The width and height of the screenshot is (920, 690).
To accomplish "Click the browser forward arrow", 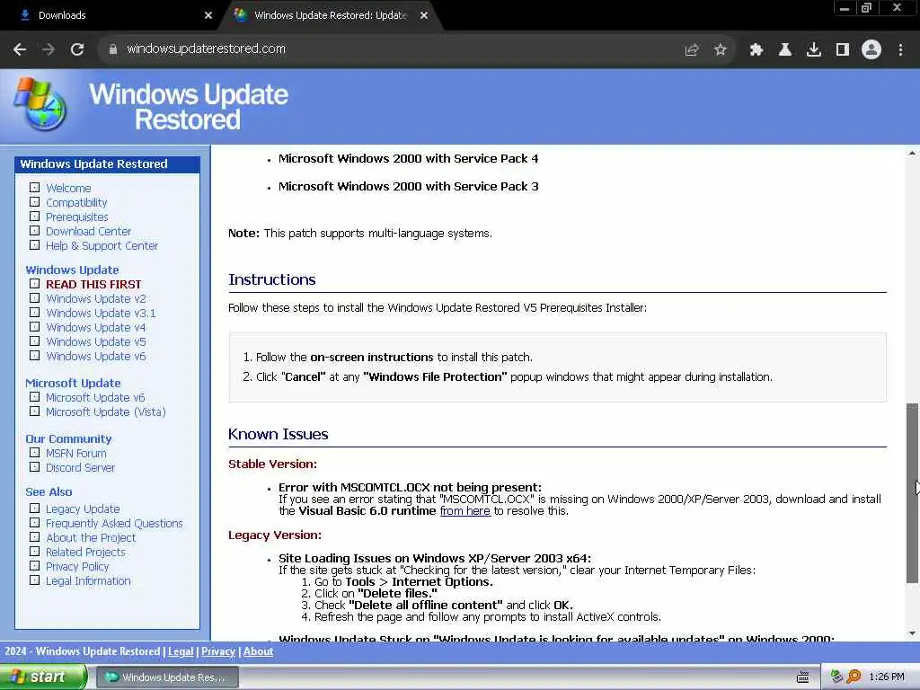I will [49, 50].
